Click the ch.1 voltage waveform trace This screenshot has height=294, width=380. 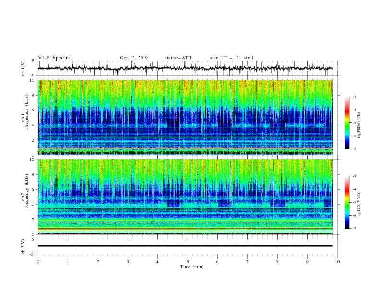(185, 68)
